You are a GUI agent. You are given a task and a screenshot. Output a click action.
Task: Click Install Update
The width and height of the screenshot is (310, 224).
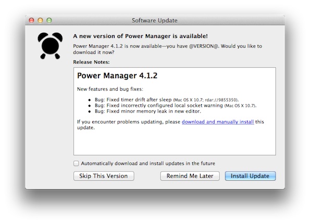pyautogui.click(x=250, y=176)
